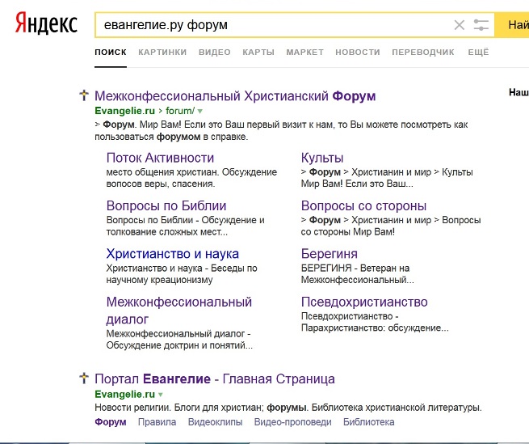The width and height of the screenshot is (529, 444).
Task: Open the Карты tab
Action: click(258, 53)
